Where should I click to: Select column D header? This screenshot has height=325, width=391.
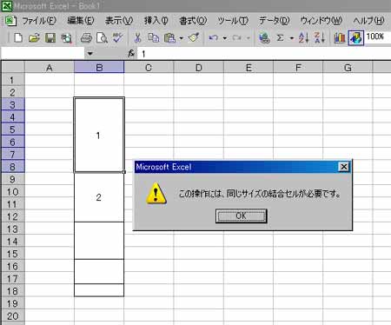click(198, 68)
